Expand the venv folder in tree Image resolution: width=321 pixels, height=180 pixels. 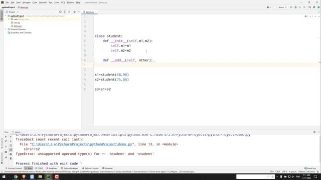coord(9,19)
